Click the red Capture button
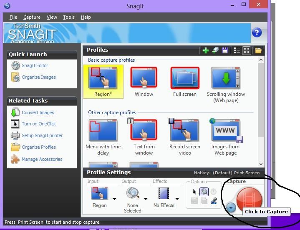 click(x=249, y=200)
